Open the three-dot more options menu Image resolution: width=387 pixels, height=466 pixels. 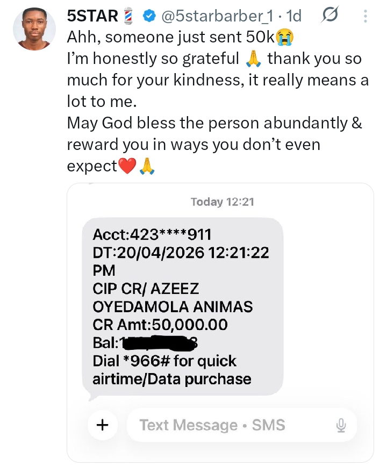click(365, 17)
